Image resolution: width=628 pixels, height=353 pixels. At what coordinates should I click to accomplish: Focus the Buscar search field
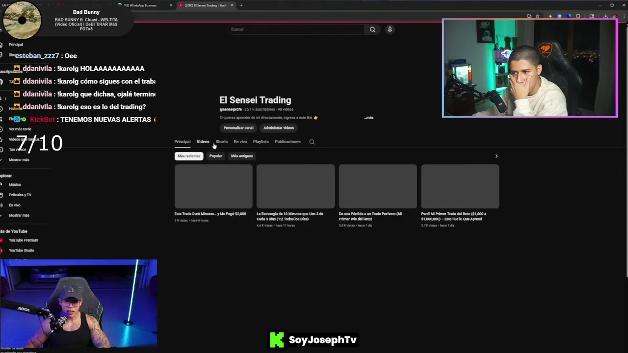(x=297, y=29)
